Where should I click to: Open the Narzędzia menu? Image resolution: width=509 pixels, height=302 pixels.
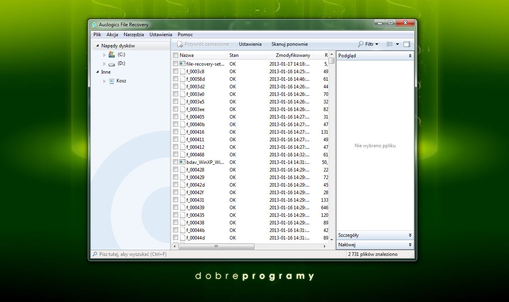click(x=134, y=35)
